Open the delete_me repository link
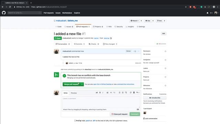Viewport: 220px width, 124px height. 73,21
